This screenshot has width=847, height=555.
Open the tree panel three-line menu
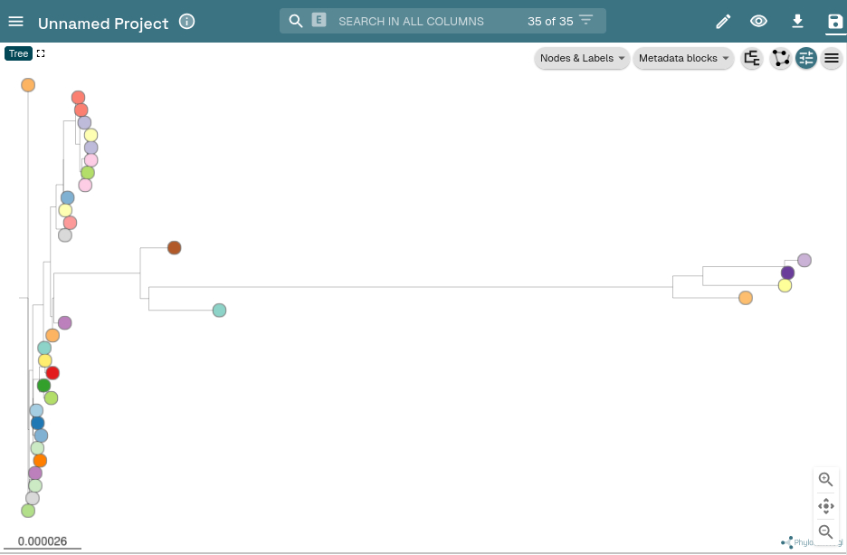pos(832,59)
